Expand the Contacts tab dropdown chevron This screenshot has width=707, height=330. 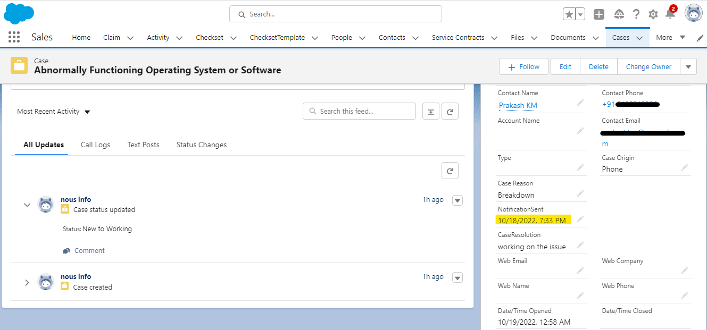coord(415,38)
